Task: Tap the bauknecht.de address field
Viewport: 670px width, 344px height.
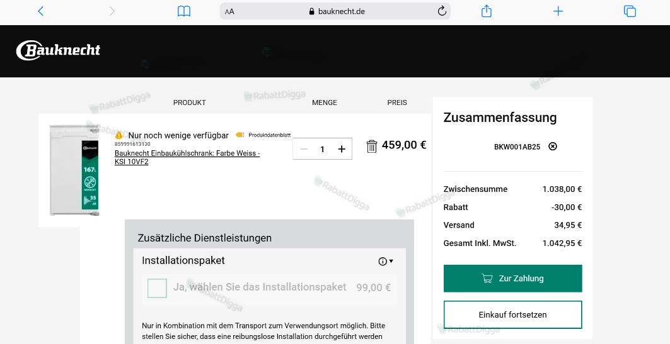Action: (x=335, y=11)
